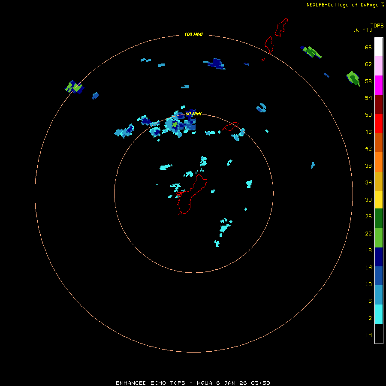Click the "10" legend value
The height and width of the screenshot is (386, 386).
point(368,284)
